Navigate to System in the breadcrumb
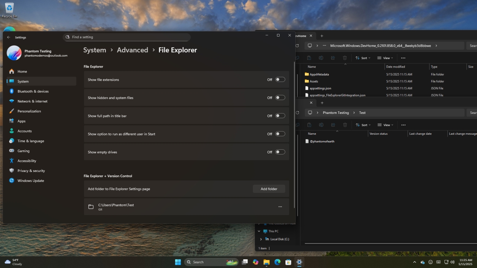Viewport: 477px width, 268px height. (95, 50)
